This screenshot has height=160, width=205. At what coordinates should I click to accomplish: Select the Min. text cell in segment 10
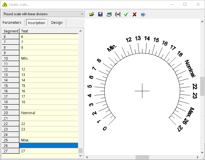(x=49, y=58)
